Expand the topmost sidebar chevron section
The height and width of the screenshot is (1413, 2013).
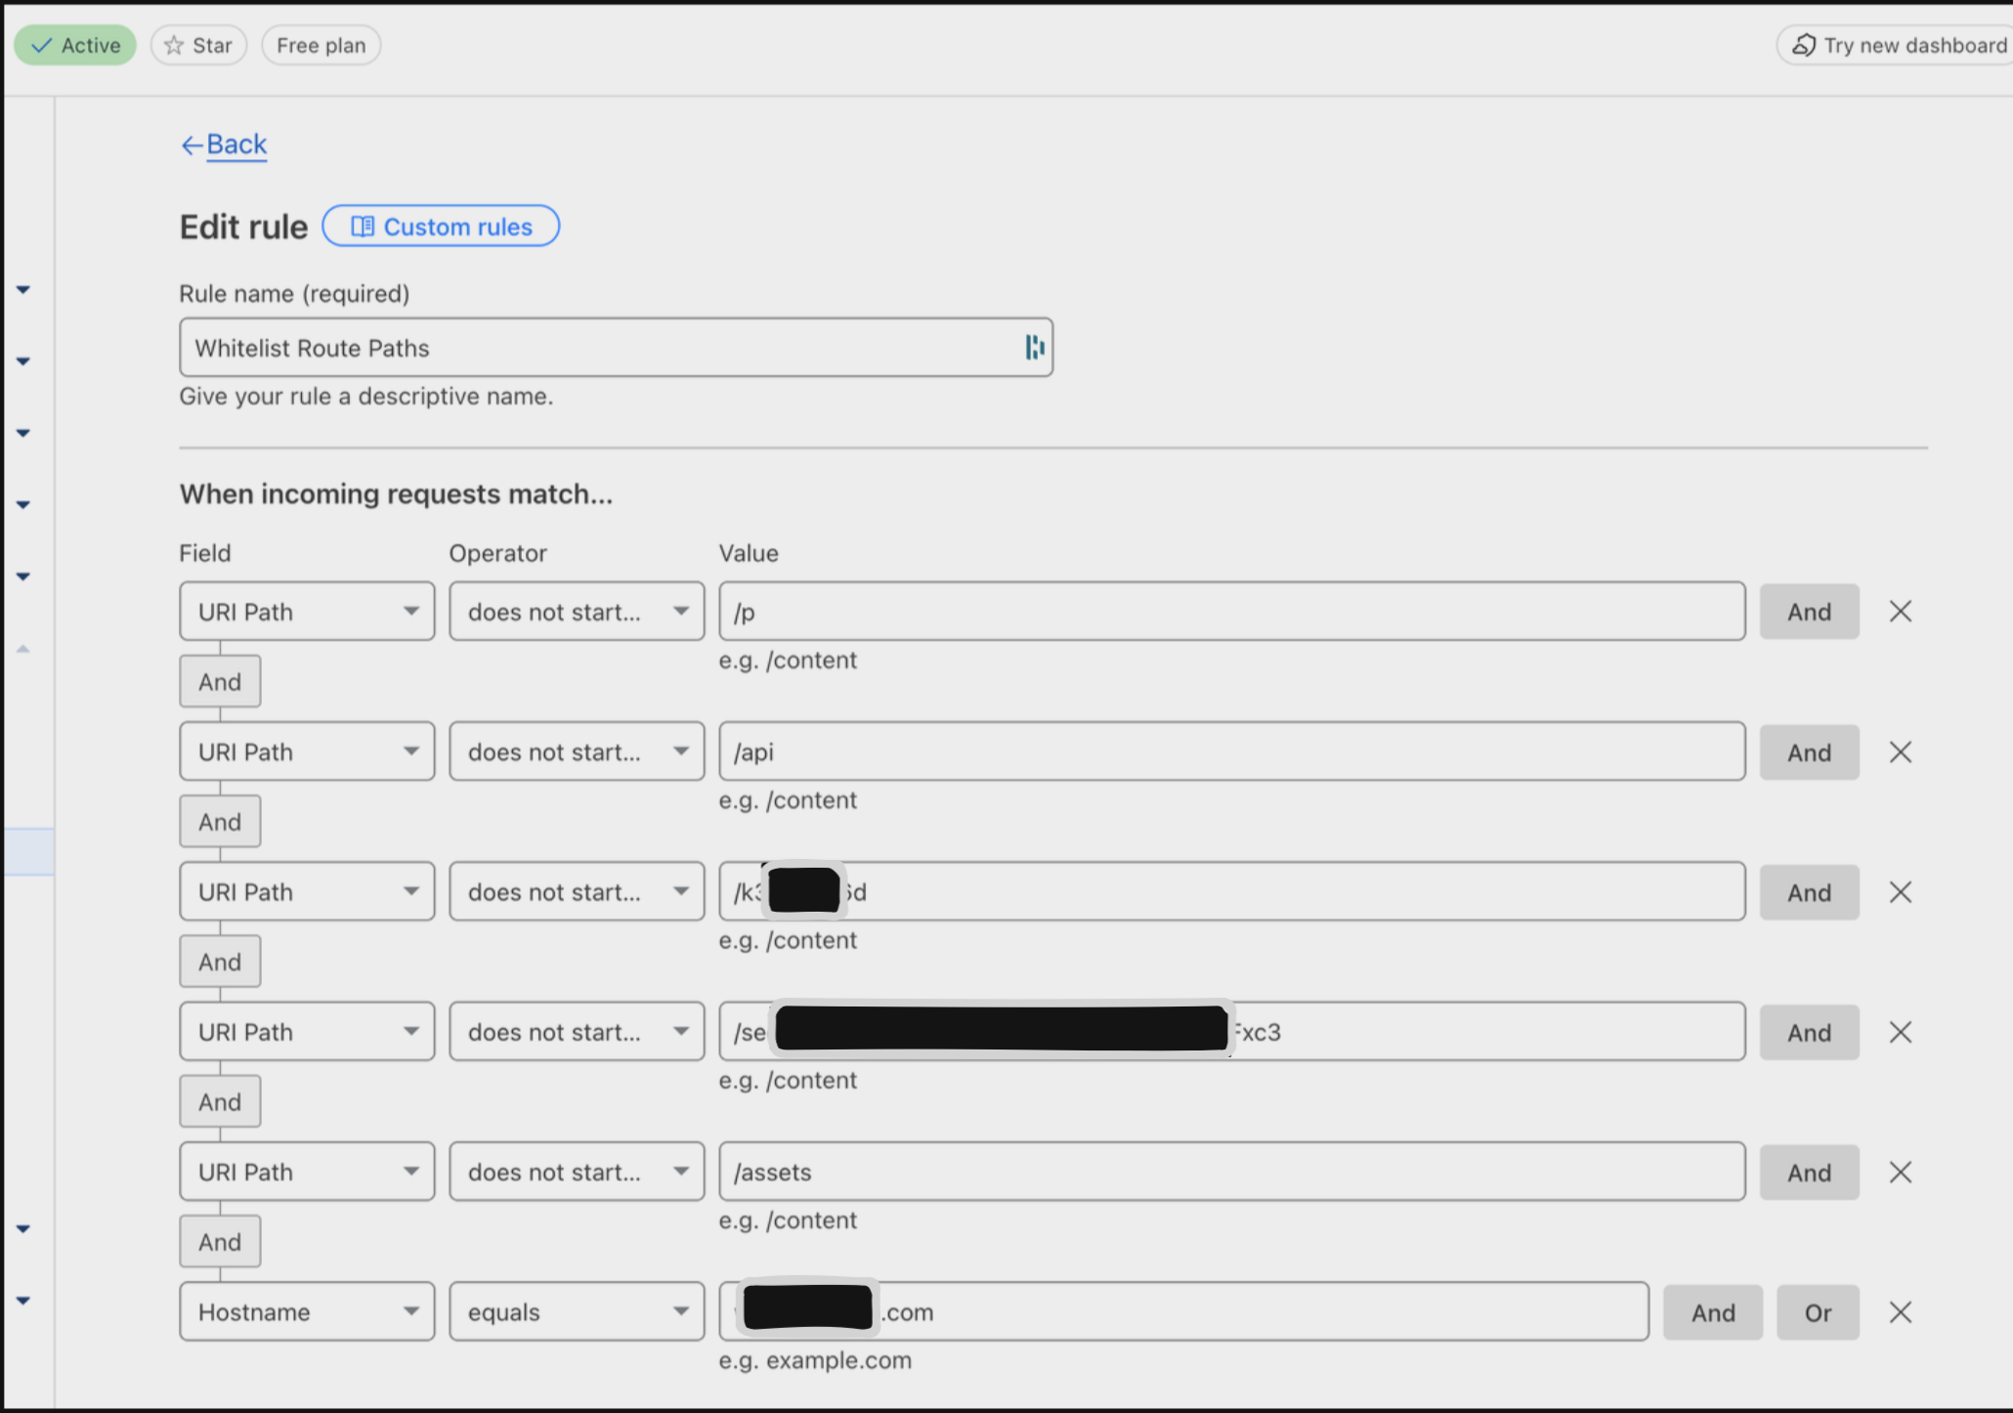point(23,289)
